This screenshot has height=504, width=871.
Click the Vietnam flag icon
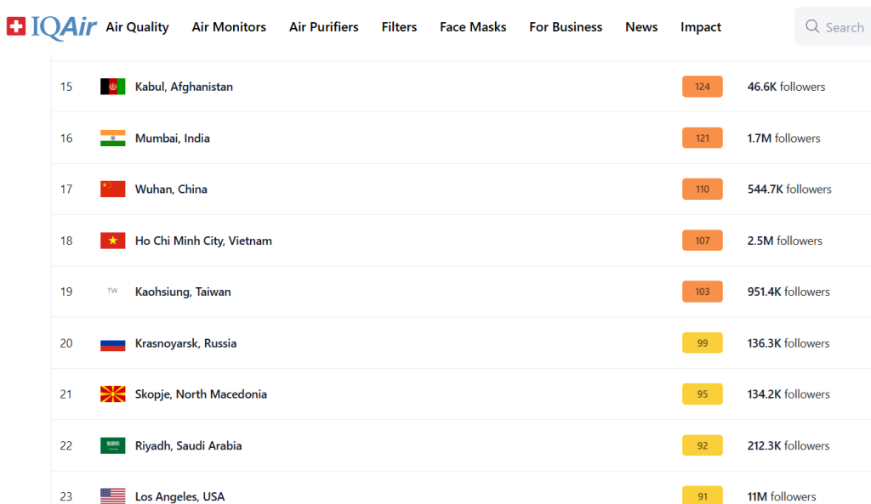tap(113, 241)
